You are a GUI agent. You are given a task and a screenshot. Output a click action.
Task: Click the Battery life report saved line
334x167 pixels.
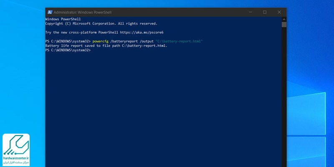[x=106, y=46]
